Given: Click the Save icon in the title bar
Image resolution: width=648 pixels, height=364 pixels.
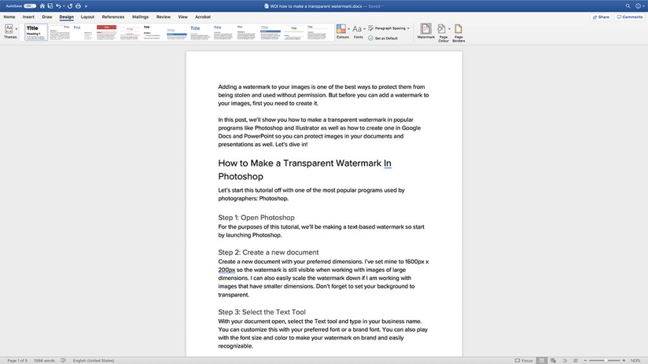Looking at the screenshot, I should coord(50,6).
